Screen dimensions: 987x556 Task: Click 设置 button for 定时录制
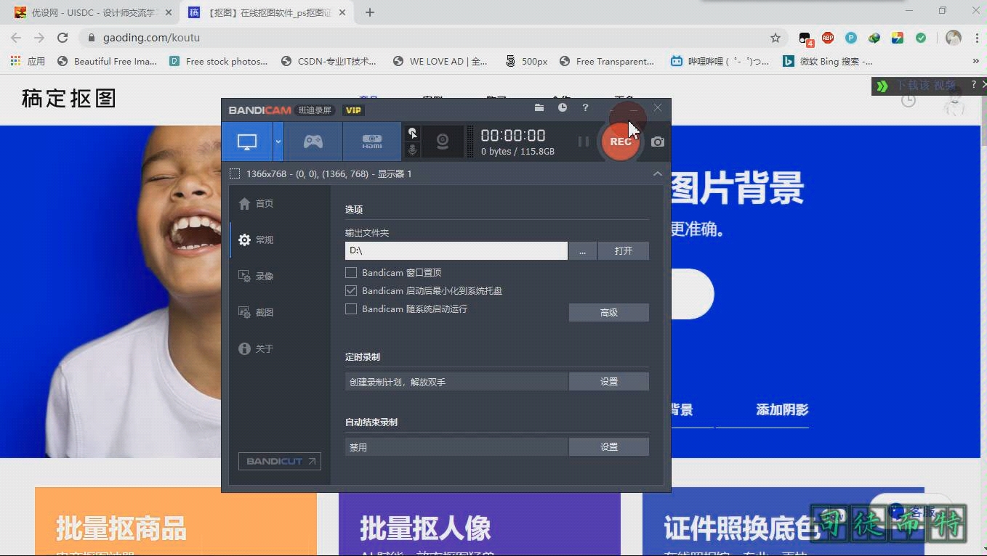point(609,381)
